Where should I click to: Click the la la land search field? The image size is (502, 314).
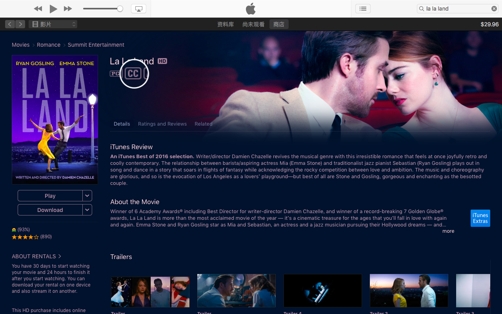pyautogui.click(x=458, y=9)
